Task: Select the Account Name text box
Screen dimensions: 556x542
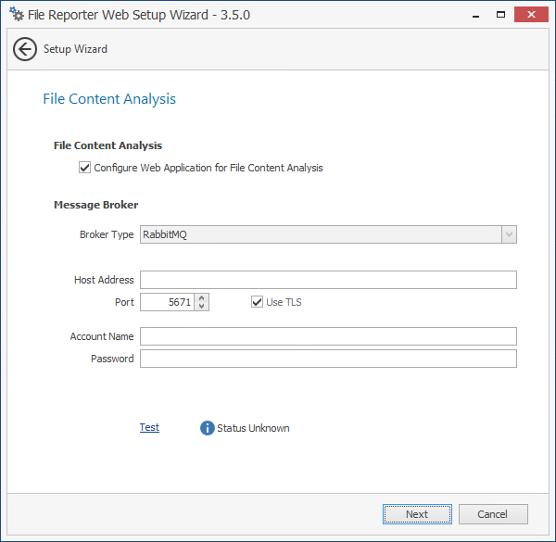Action: [328, 336]
